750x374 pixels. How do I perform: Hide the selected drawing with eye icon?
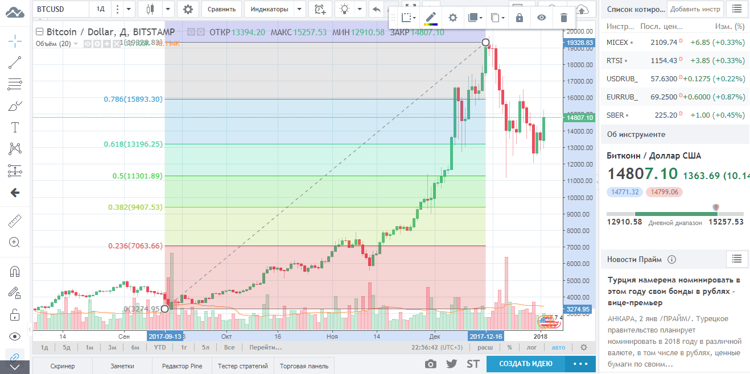(x=541, y=18)
